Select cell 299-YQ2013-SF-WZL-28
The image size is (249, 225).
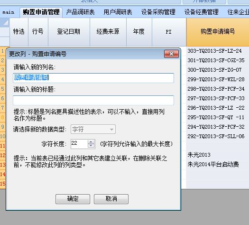tap(218, 79)
